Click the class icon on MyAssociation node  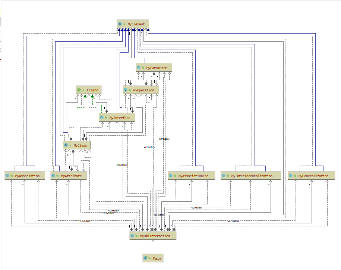coord(7,176)
